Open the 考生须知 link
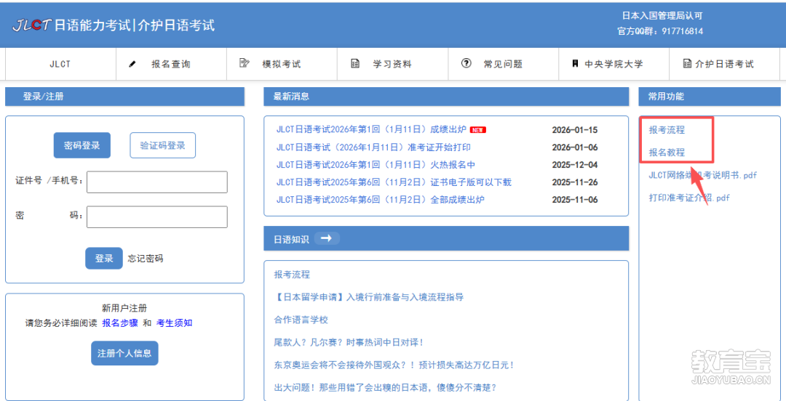 175,323
